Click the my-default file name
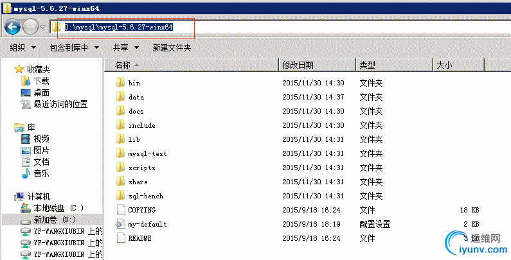Image resolution: width=511 pixels, height=260 pixels. (x=147, y=224)
